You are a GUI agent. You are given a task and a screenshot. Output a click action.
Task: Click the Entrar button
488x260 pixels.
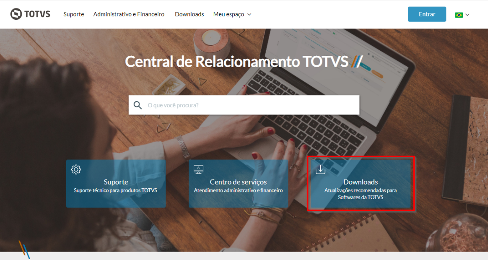click(x=427, y=14)
